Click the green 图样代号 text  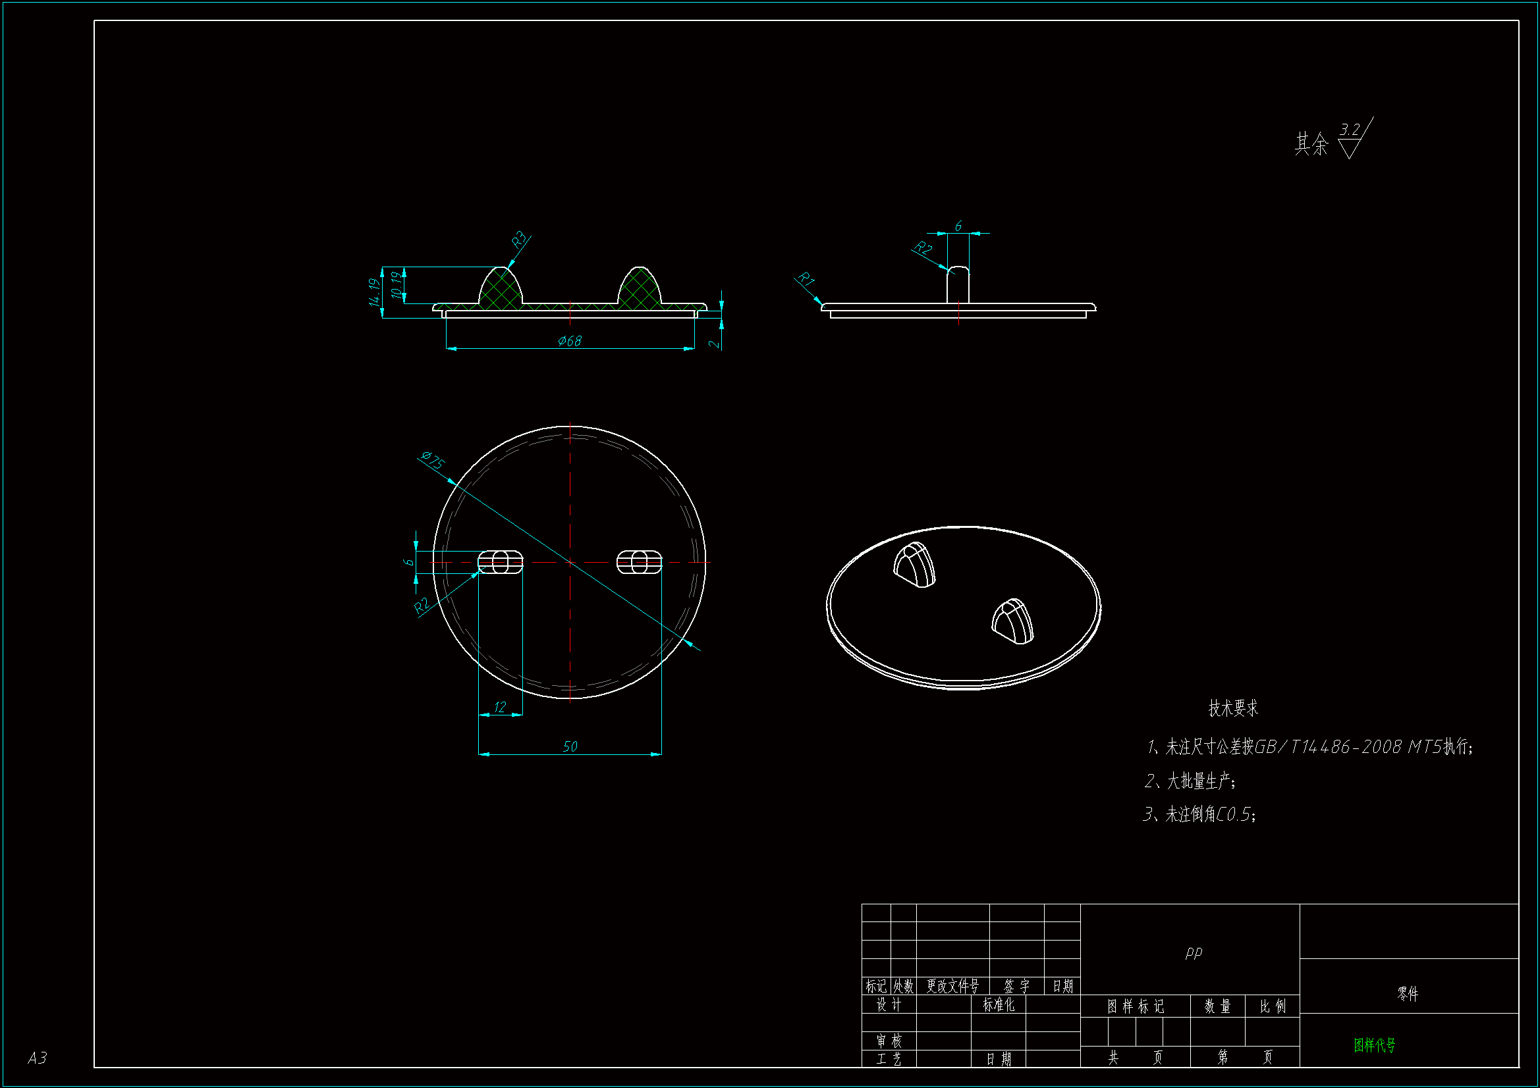[1374, 1045]
